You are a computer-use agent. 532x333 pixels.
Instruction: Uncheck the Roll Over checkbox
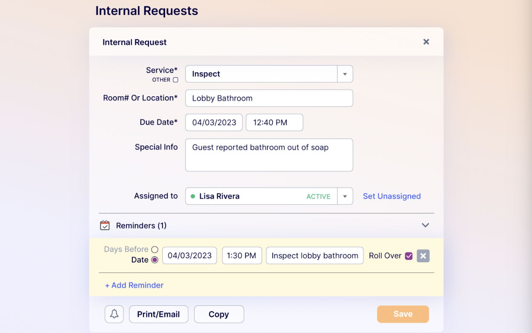409,256
